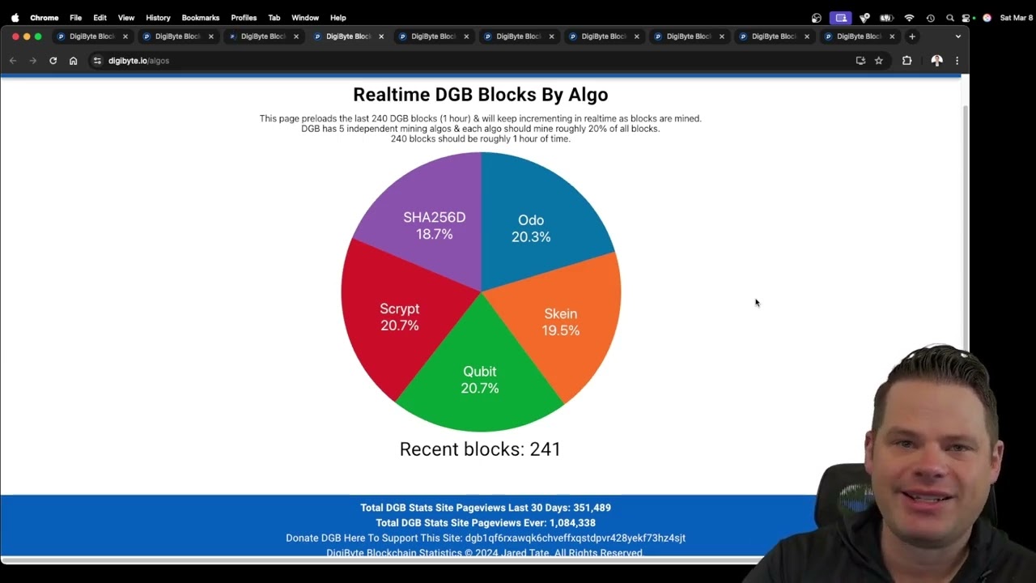Viewport: 1036px width, 583px height.
Task: Bookmark this page with the star
Action: tap(879, 61)
